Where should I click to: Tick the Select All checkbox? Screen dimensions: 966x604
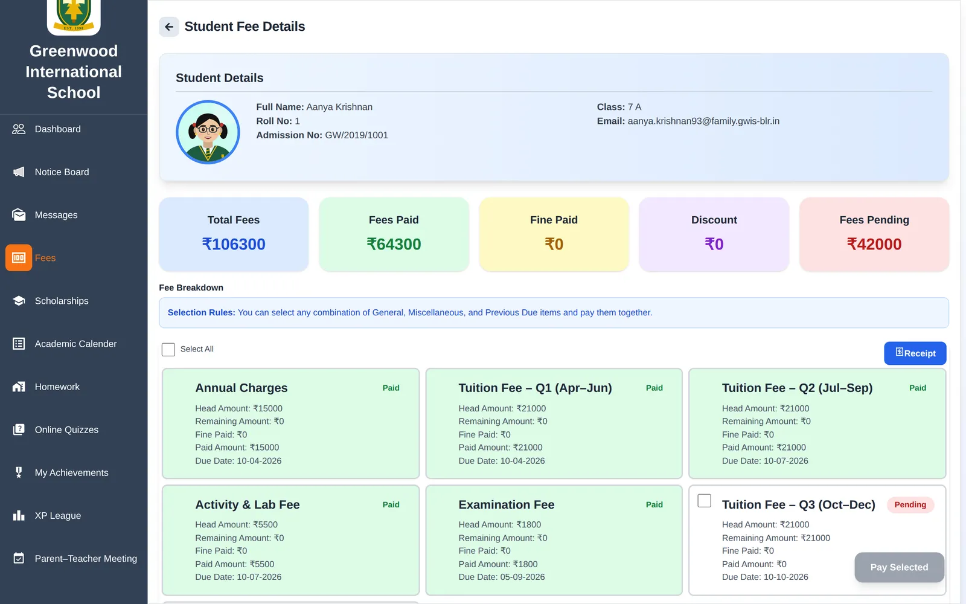168,349
